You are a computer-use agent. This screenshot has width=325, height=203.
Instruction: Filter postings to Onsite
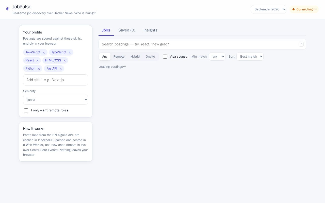pyautogui.click(x=150, y=57)
